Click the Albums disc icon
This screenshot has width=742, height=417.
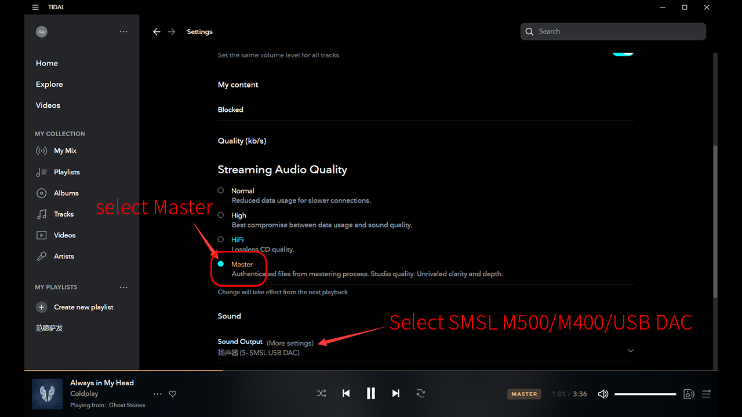[42, 193]
